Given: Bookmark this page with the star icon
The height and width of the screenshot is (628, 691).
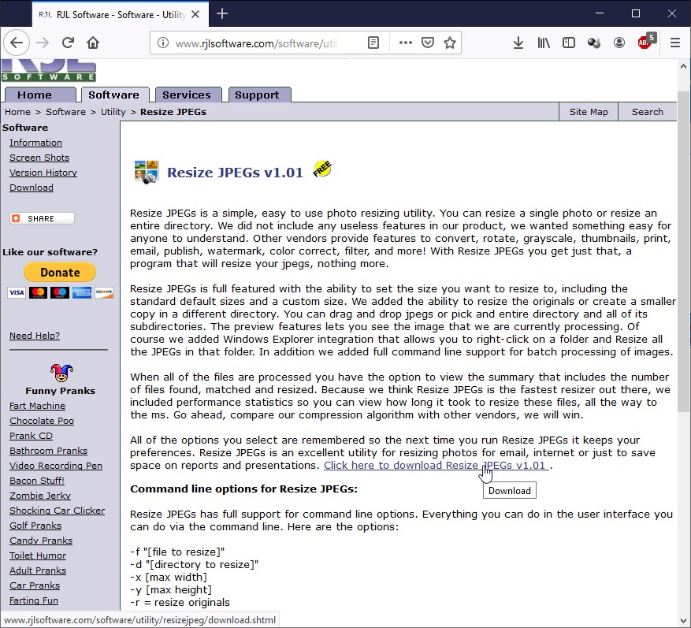Looking at the screenshot, I should tap(450, 43).
